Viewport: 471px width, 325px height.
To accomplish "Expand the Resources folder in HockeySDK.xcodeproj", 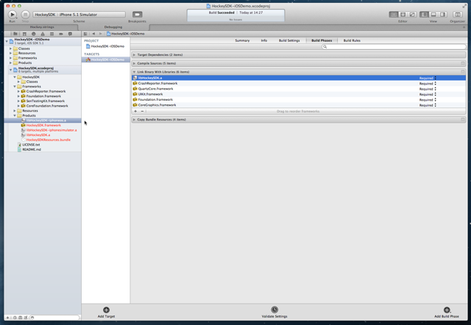I will pos(15,111).
